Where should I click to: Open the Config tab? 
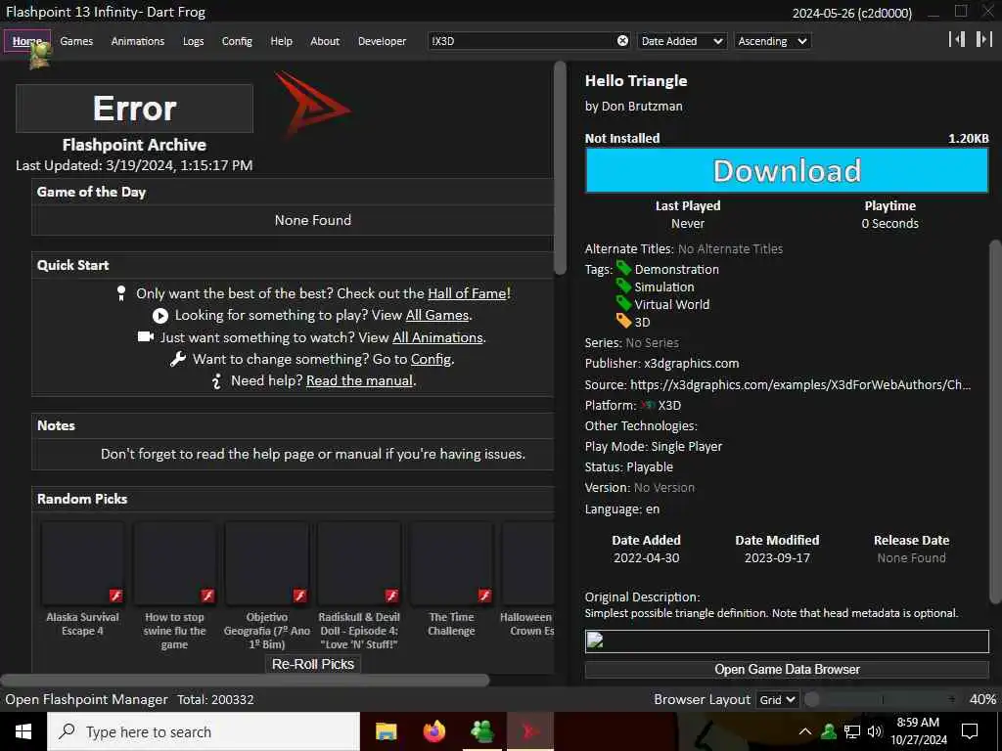[237, 41]
